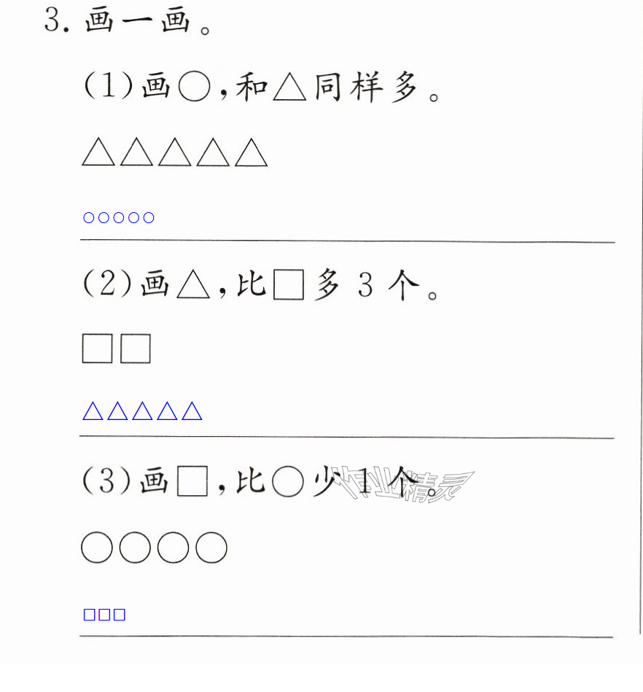Viewport: 643px width, 692px height.
Task: Click the leftmost black triangle under question 1
Action: pyautogui.click(x=98, y=152)
